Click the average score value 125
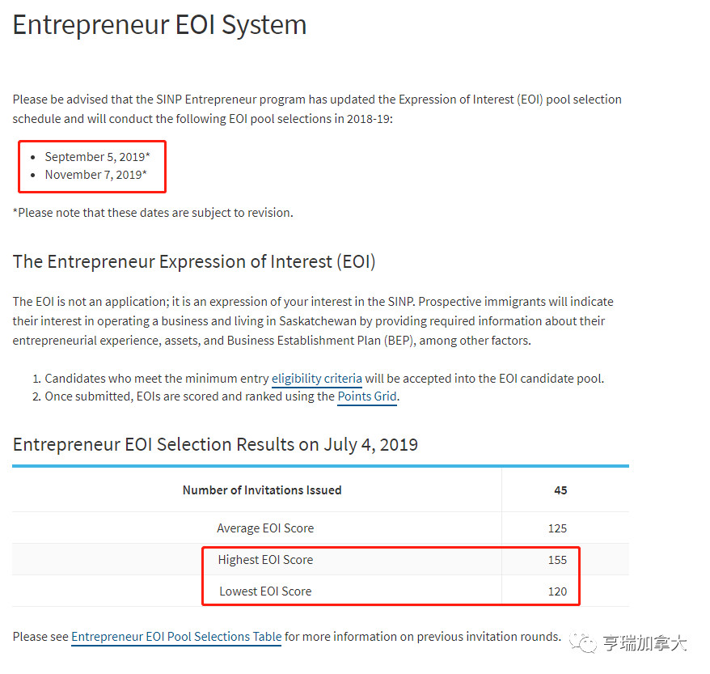710x674 pixels. [557, 528]
